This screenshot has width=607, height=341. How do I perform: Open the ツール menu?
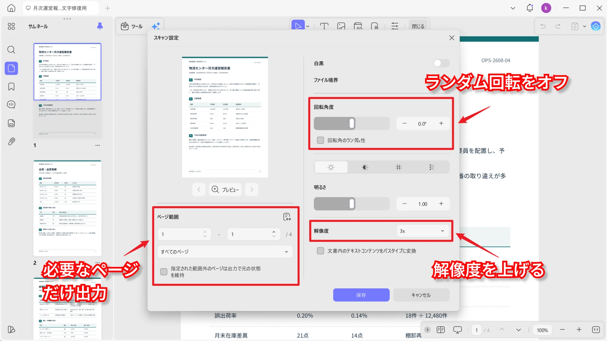(x=132, y=26)
